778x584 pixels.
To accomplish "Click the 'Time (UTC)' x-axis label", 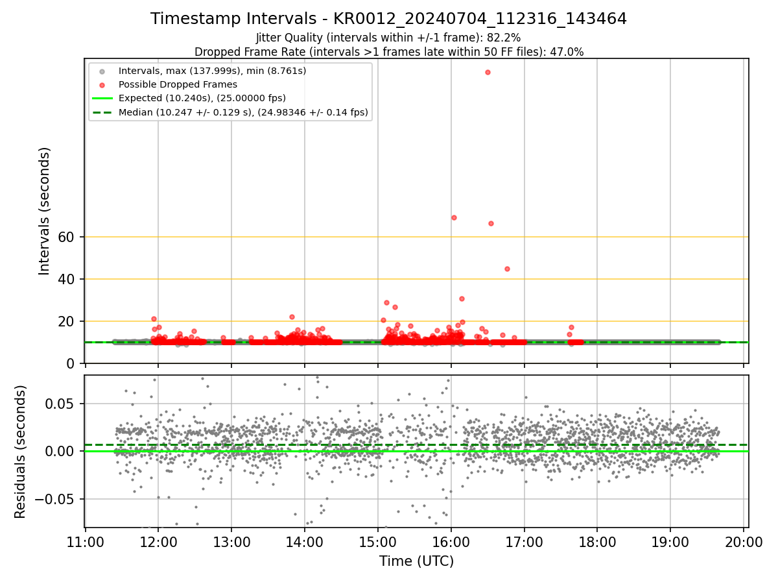I will point(416,561).
